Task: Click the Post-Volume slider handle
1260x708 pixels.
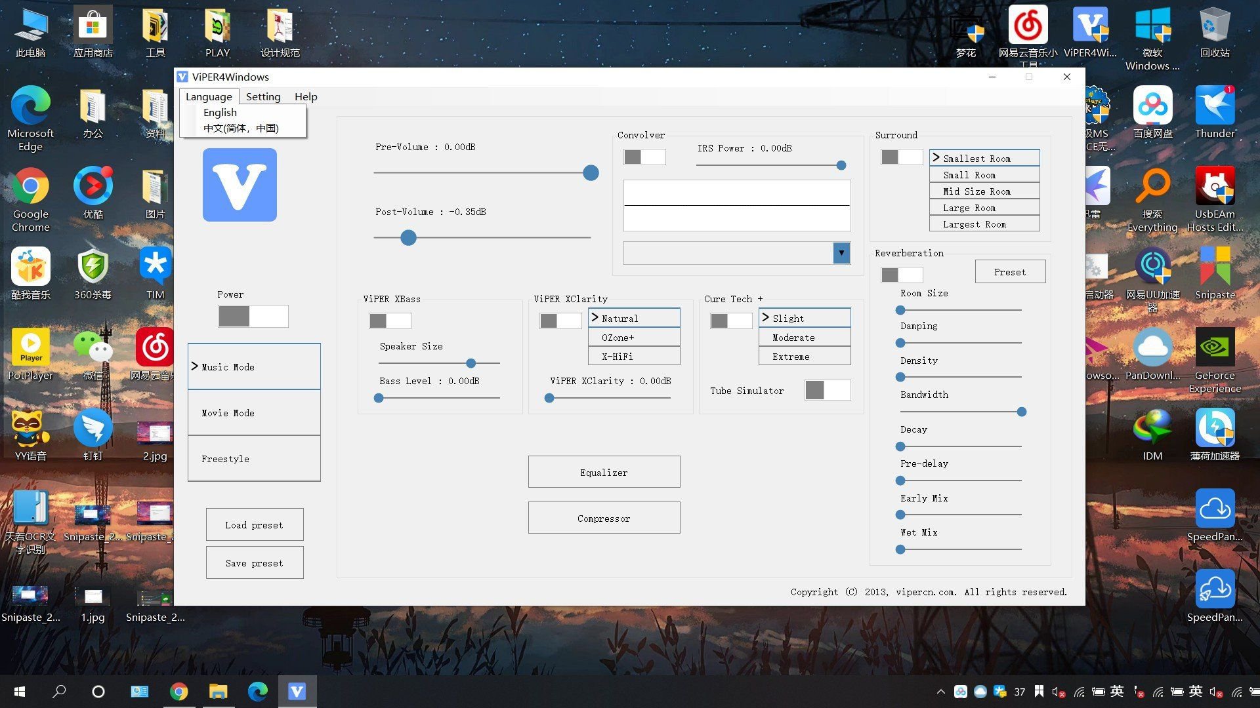Action: 408,237
